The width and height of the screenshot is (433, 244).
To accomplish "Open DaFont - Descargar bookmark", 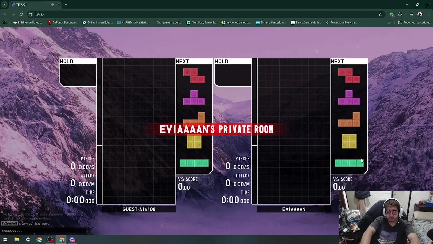I will point(63,23).
